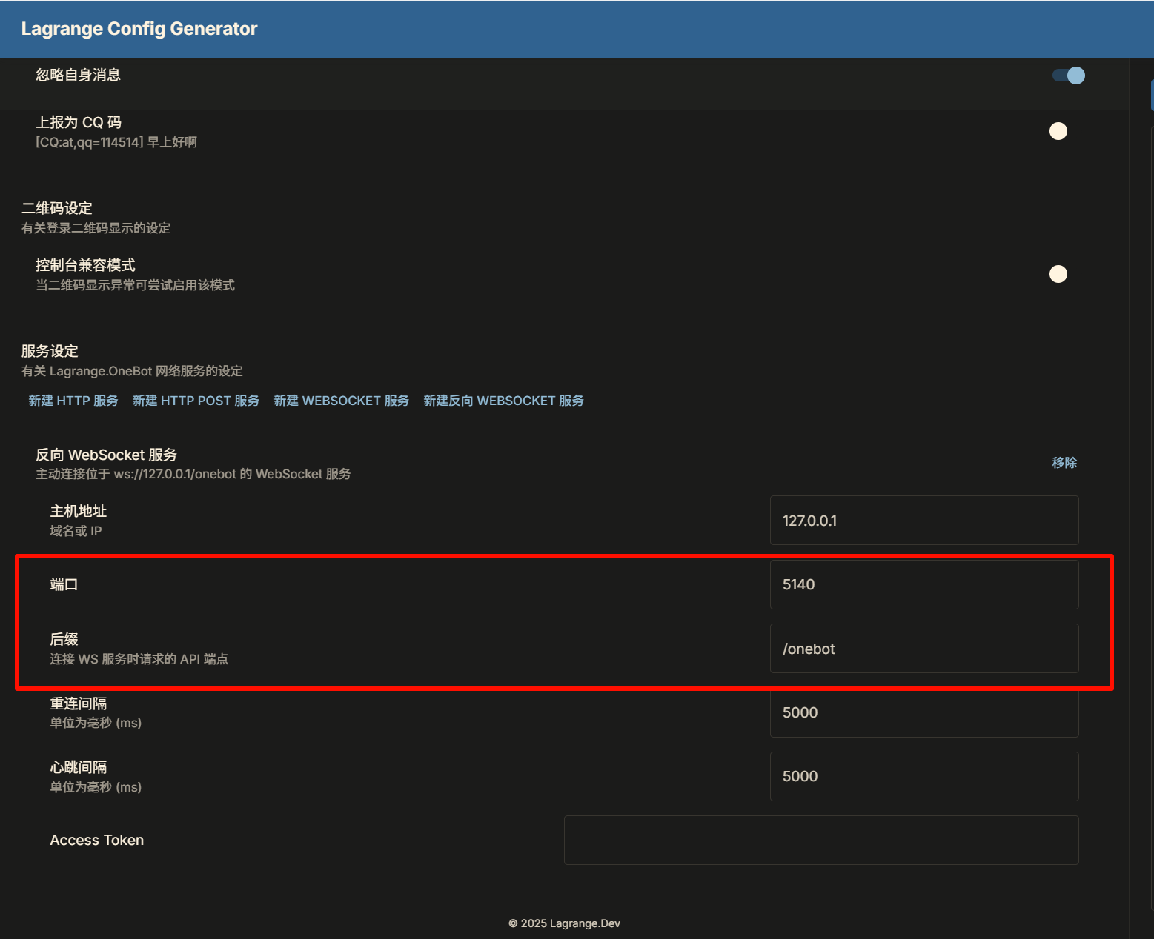This screenshot has height=939, width=1154.
Task: Click the 有关 Lagrange.OneBot 网络服务的设定 subtitle
Action: pyautogui.click(x=132, y=371)
